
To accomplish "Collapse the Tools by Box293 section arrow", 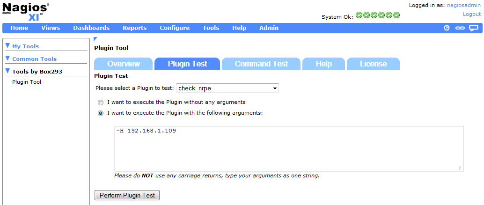I will coord(7,71).
